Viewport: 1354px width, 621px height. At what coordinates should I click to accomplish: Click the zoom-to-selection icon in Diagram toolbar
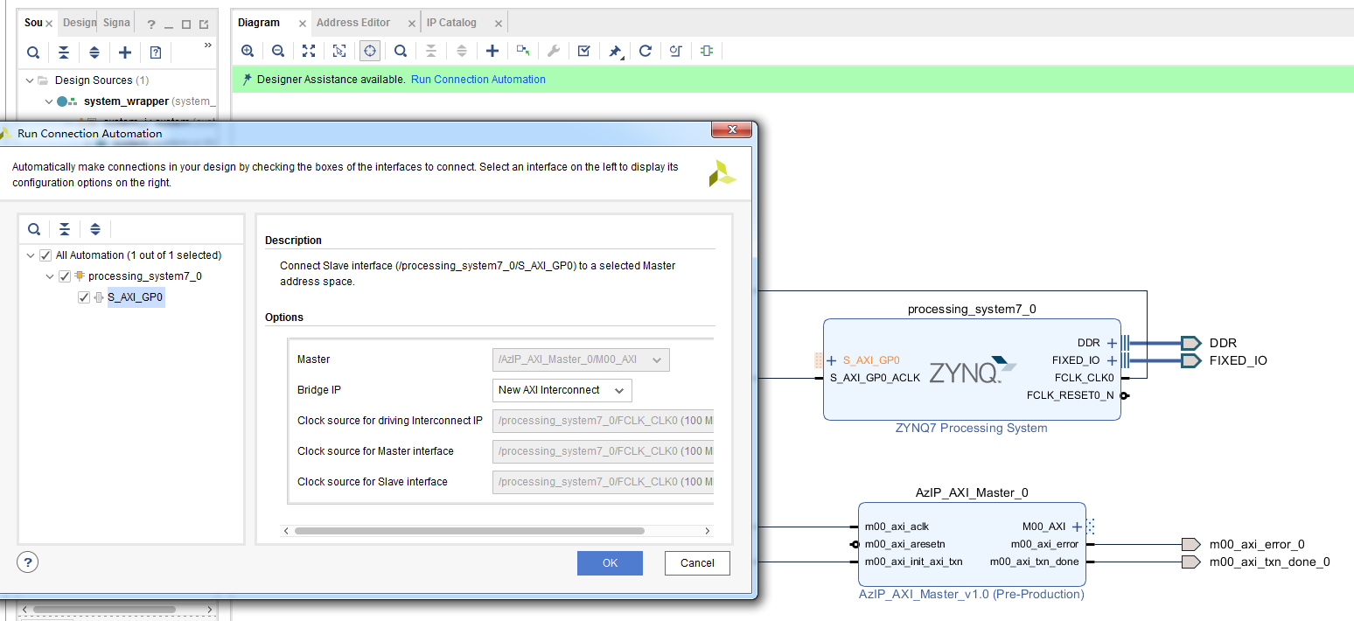point(339,51)
